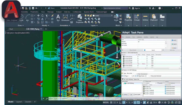Open the Manage ribbon tab

pos(51,12)
